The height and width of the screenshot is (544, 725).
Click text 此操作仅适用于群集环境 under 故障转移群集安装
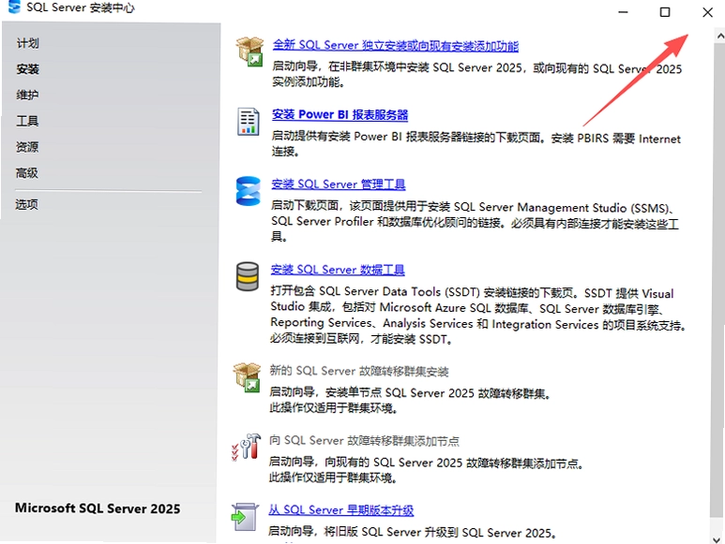[x=333, y=408]
